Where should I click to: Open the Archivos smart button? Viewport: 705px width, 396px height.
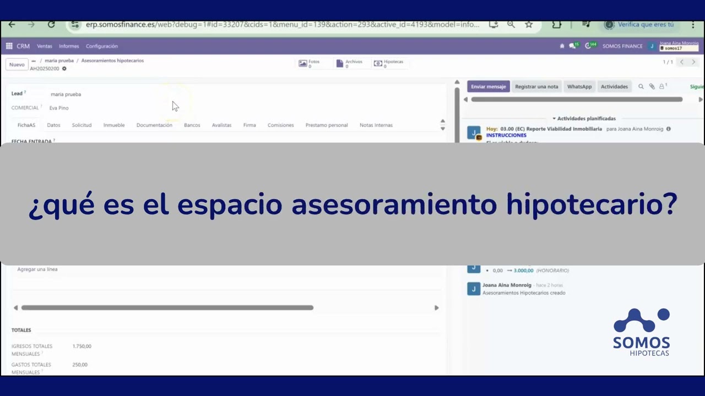[349, 64]
